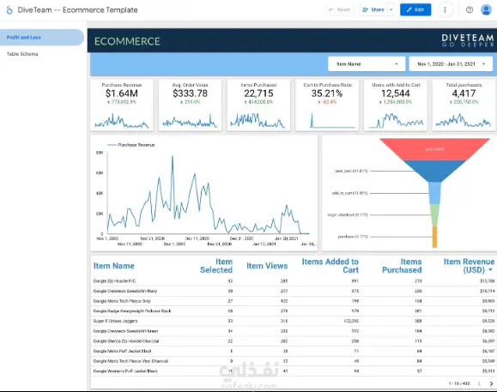
Task: Open the help question mark icon
Action: (x=470, y=9)
